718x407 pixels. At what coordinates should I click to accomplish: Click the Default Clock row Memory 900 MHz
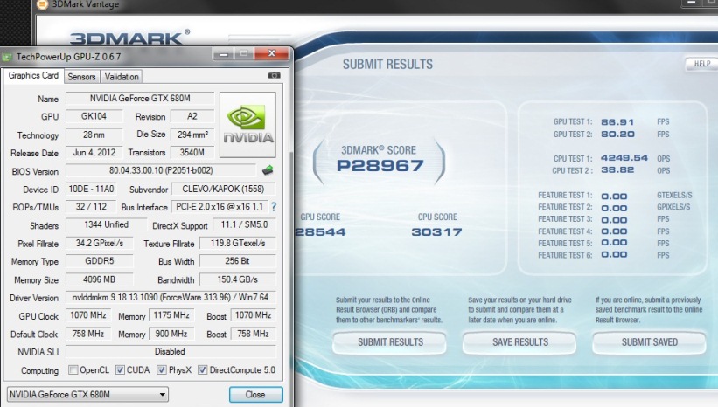pos(171,334)
